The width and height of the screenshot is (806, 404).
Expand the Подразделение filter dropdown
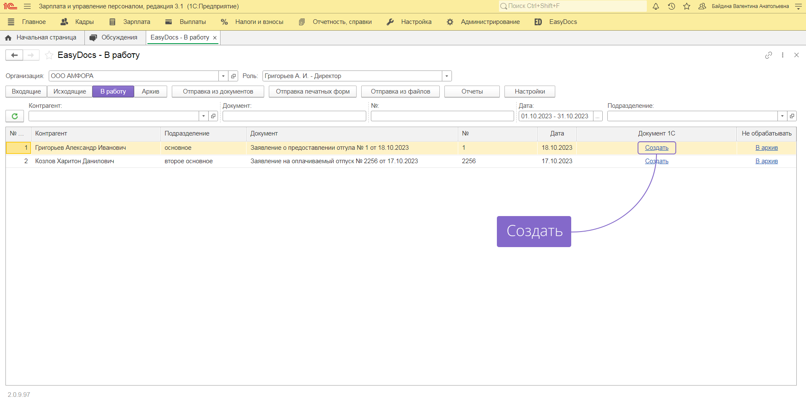tap(782, 116)
